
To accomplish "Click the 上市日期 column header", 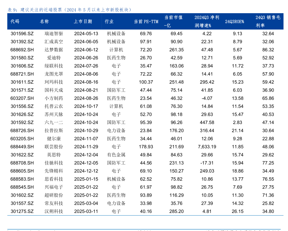I will click(x=83, y=22).
